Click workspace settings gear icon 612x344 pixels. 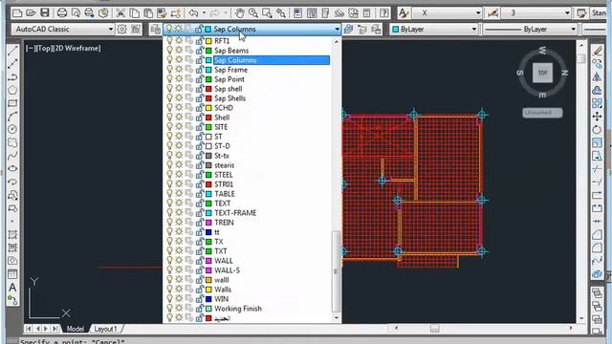pos(121,30)
